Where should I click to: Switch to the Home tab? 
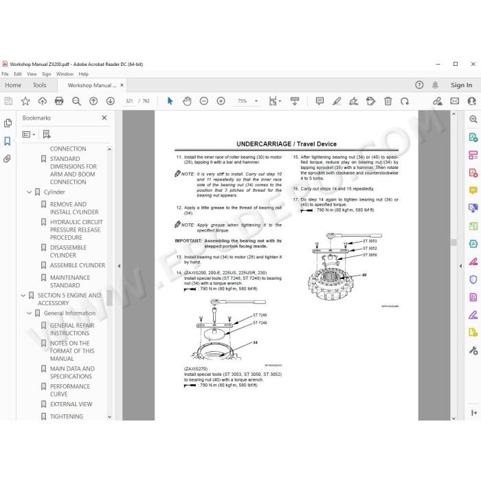(13, 85)
